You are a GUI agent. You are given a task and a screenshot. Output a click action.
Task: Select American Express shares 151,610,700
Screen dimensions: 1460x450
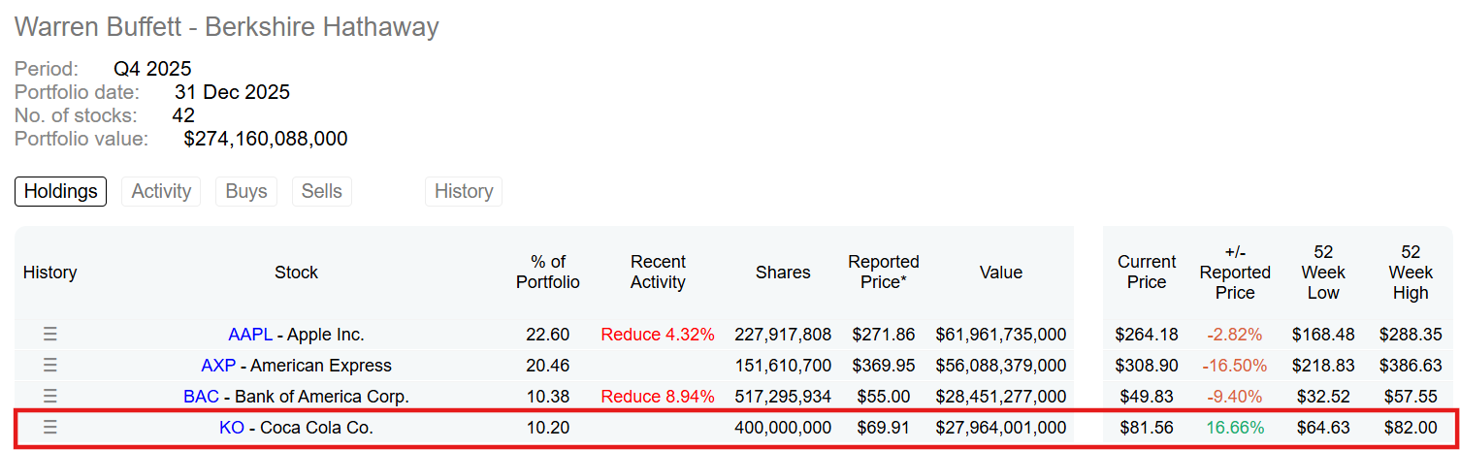783,366
